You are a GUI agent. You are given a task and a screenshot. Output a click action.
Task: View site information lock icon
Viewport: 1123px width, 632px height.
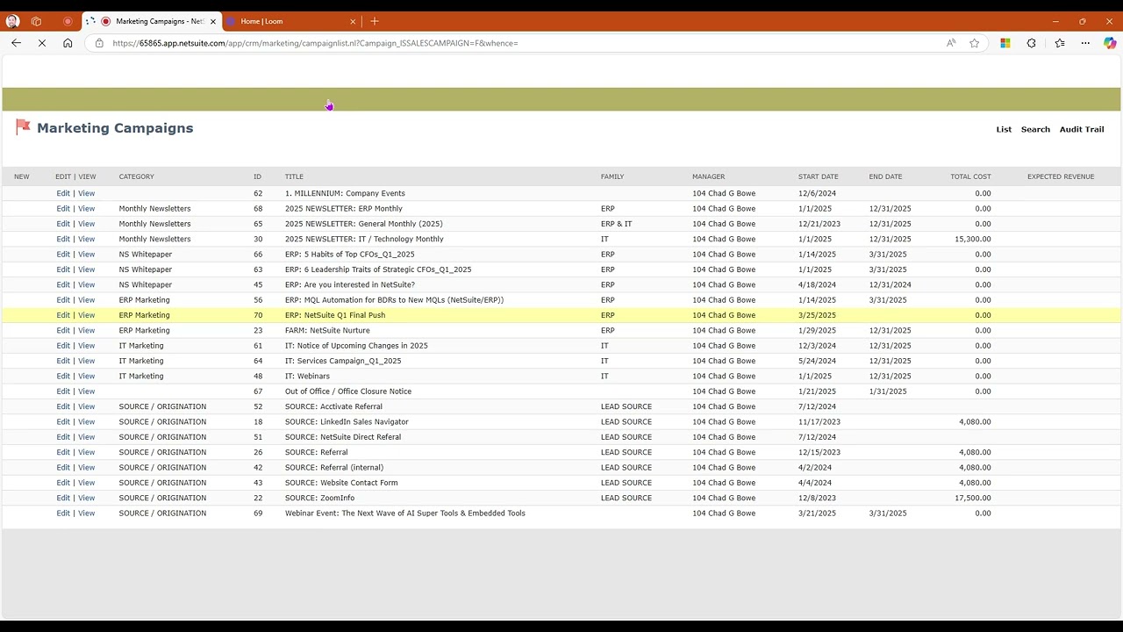pos(99,43)
